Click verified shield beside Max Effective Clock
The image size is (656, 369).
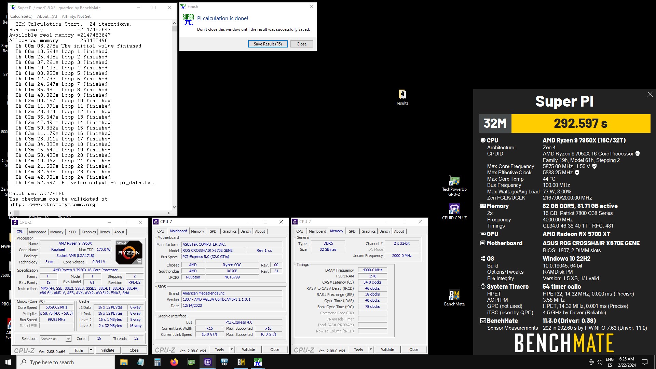click(x=577, y=173)
